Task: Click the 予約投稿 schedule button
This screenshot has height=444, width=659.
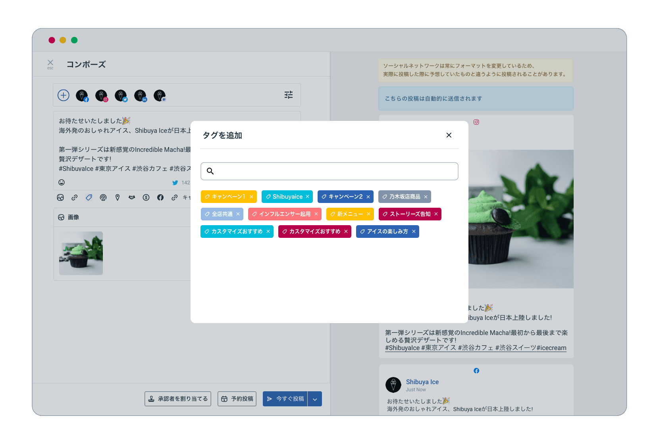Action: tap(237, 399)
